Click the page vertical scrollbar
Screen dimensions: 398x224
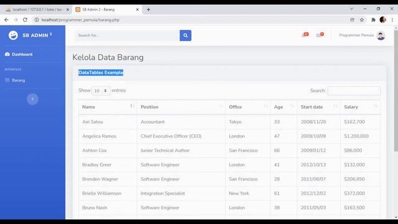click(396, 91)
